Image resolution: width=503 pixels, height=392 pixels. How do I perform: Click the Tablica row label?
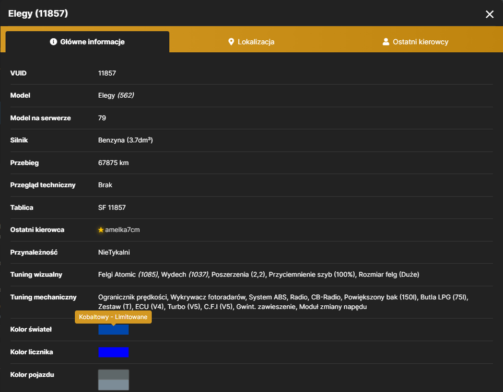pyautogui.click(x=22, y=207)
